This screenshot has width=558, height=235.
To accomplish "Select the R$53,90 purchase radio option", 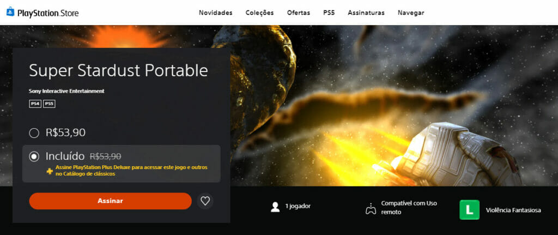I will (x=34, y=133).
